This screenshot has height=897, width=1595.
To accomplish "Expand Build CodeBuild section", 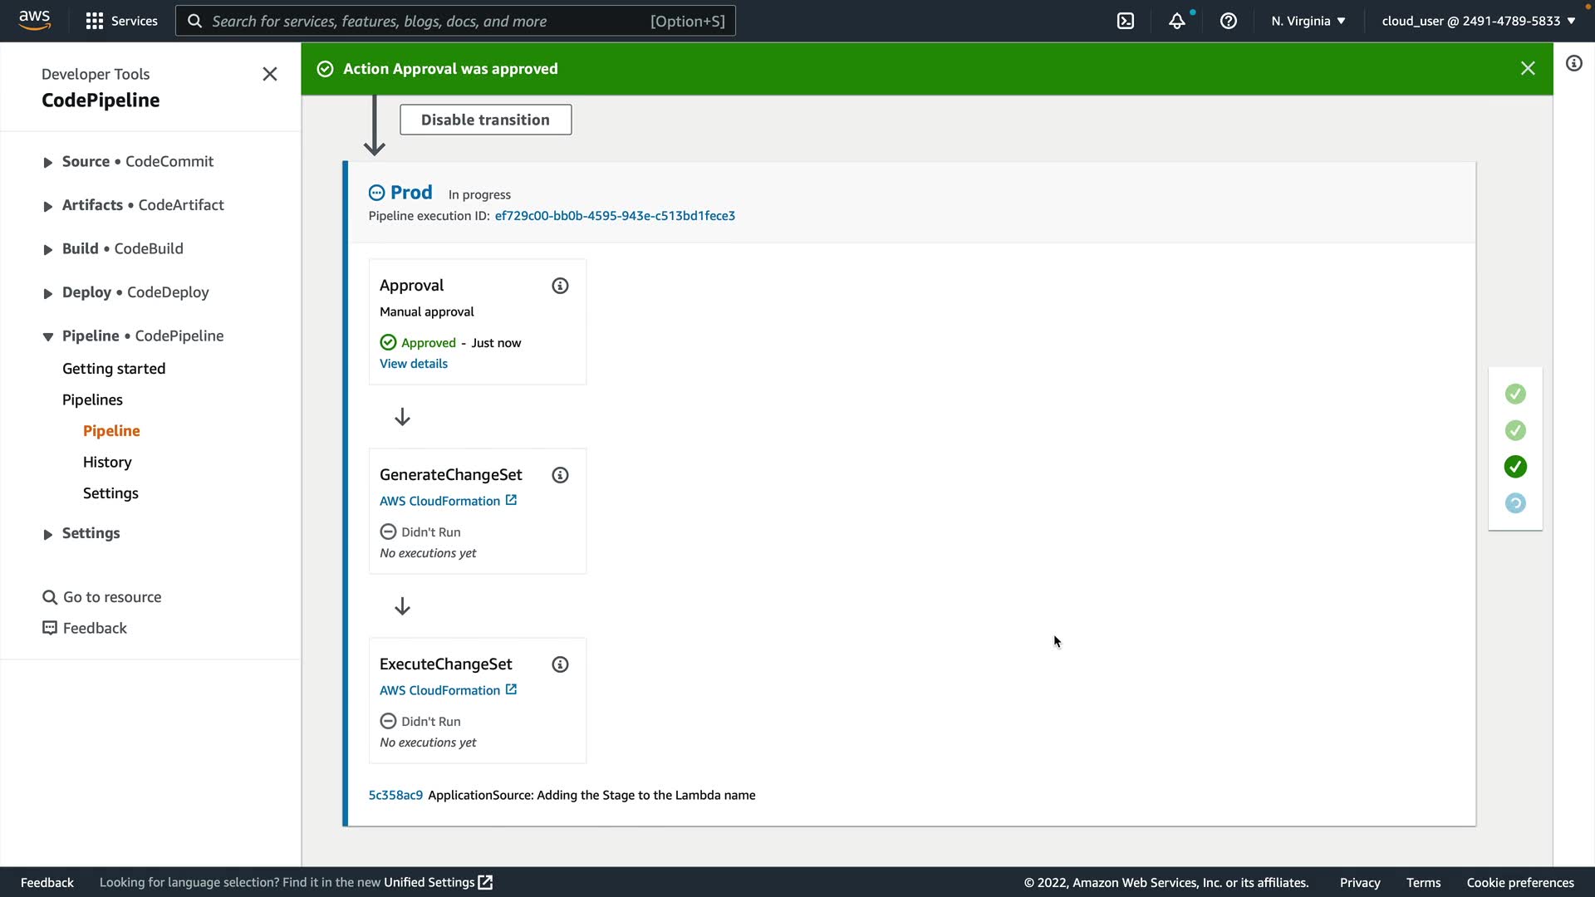I will 47,250.
